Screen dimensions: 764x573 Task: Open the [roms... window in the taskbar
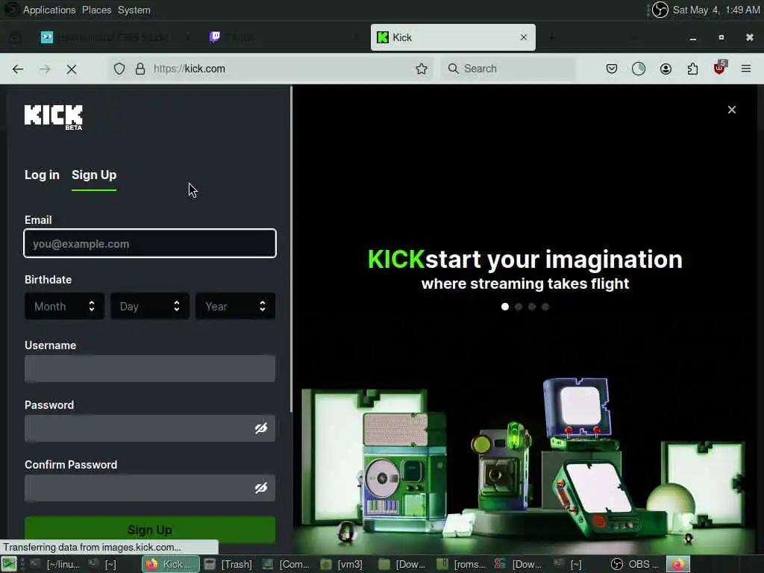tap(462, 564)
